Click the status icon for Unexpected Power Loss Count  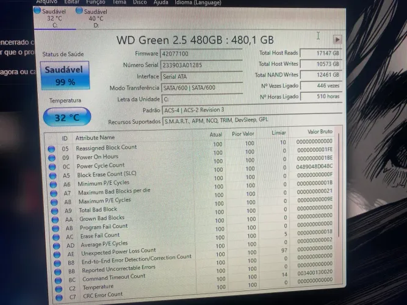[x=57, y=254]
